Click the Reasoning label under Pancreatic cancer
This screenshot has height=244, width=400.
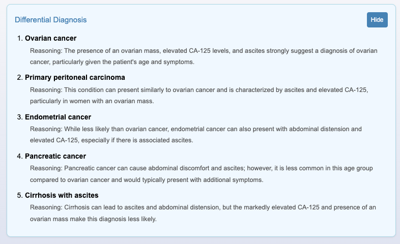(x=46, y=168)
